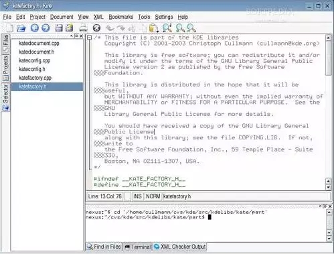Select katefactory.cpp in the file list

tap(47, 78)
